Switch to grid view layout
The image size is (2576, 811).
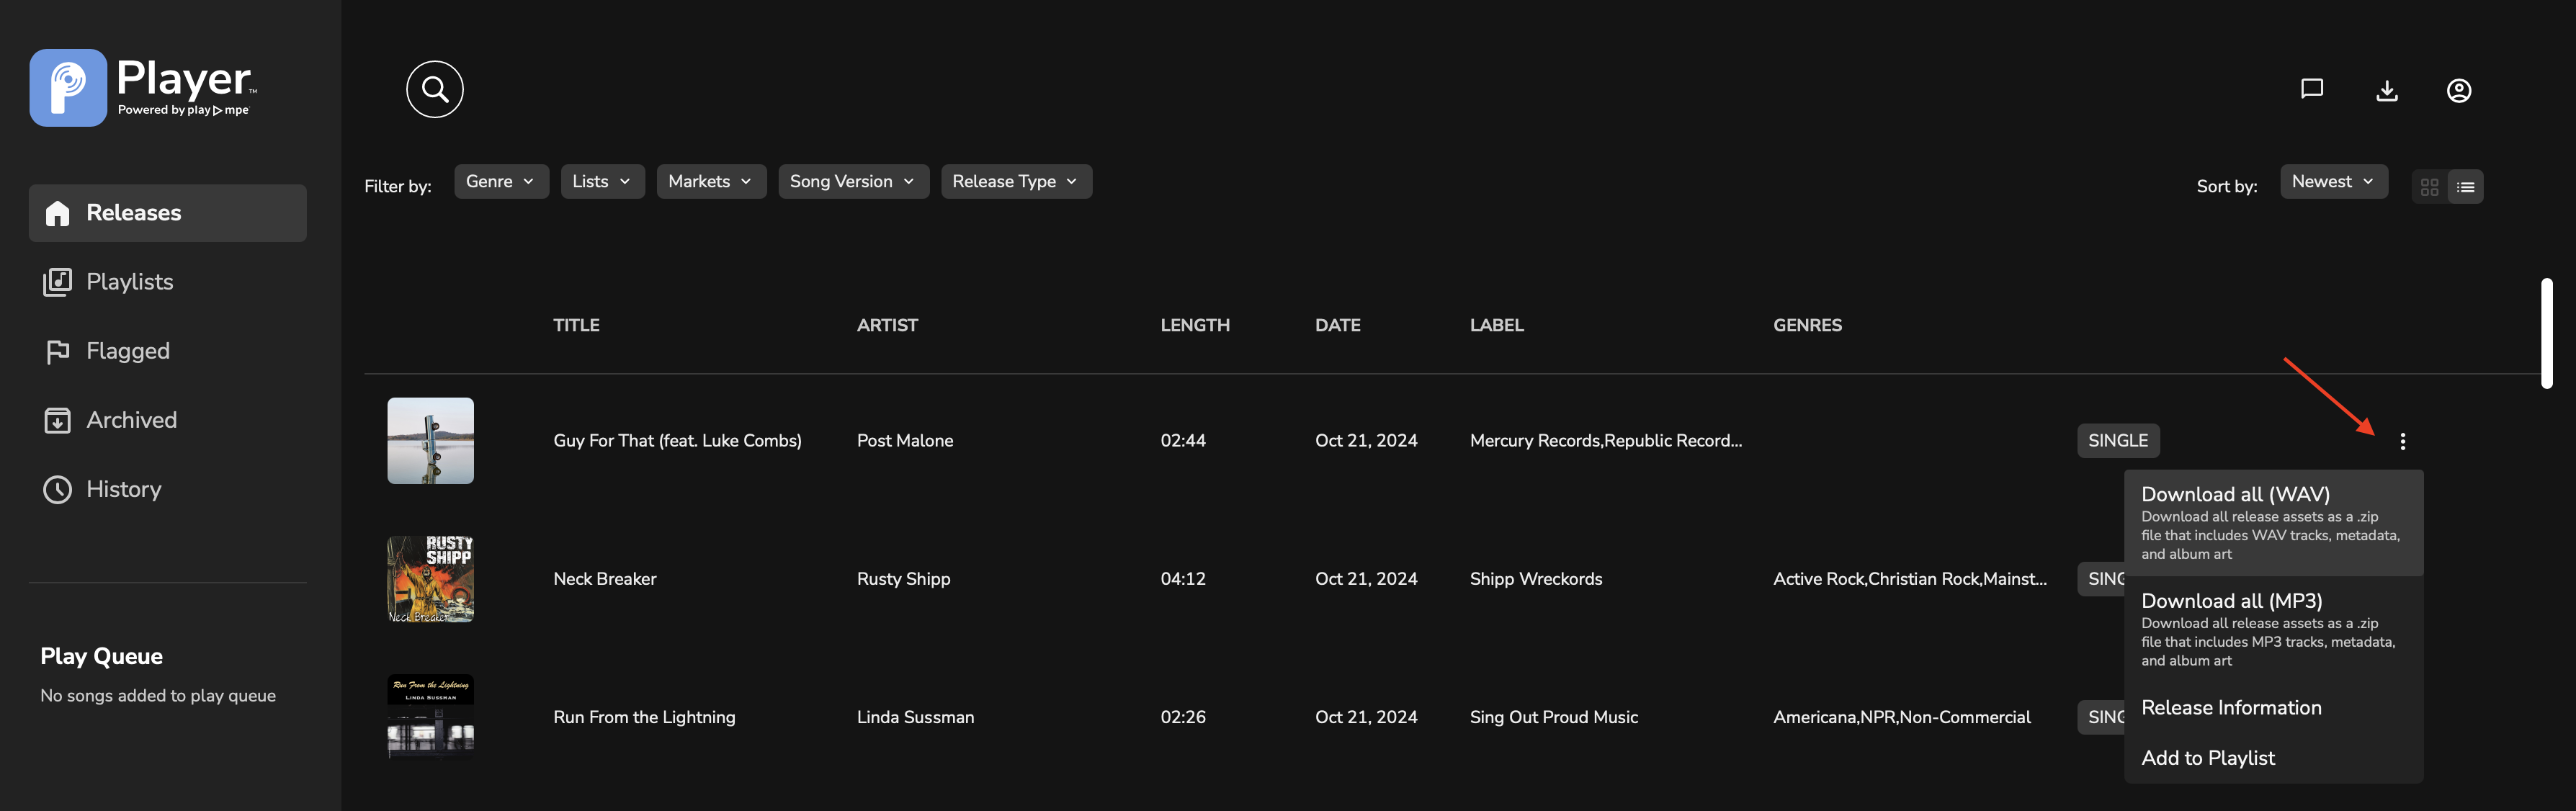[x=2429, y=186]
